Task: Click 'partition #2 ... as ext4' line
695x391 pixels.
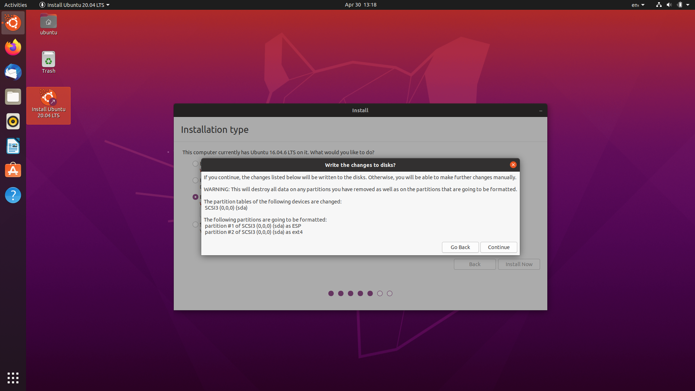Action: [253, 232]
